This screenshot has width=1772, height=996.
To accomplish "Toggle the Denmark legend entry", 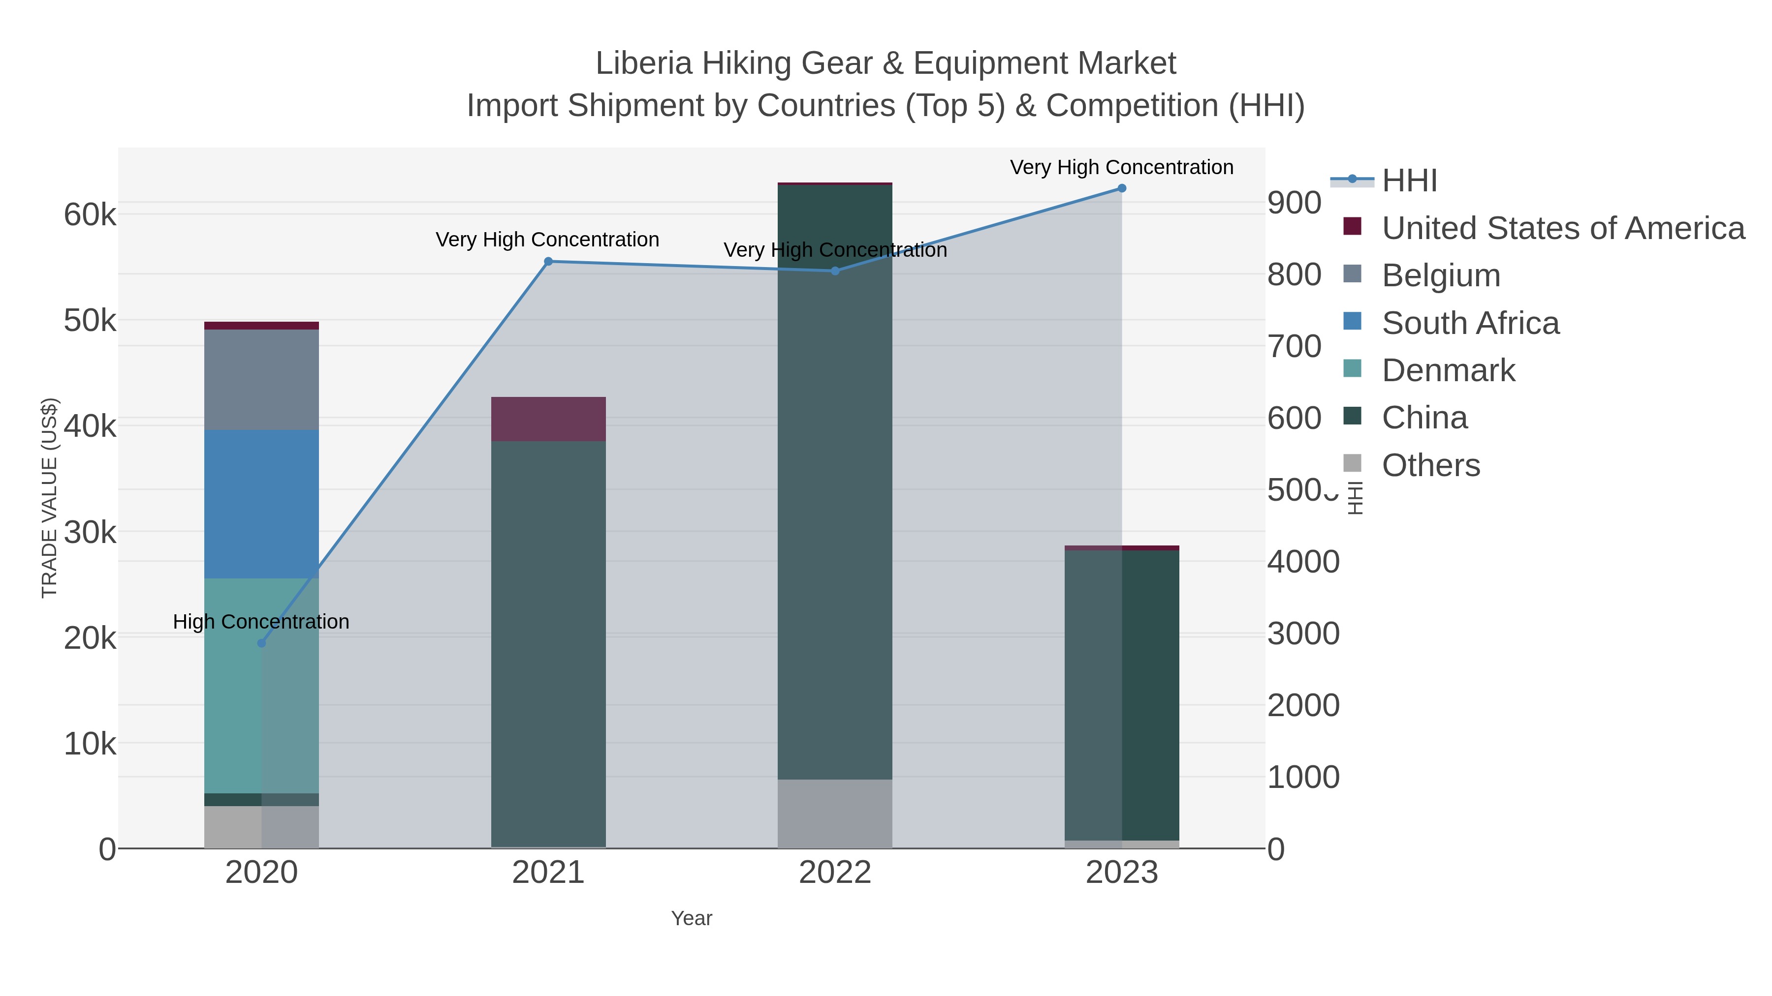I will [1429, 370].
